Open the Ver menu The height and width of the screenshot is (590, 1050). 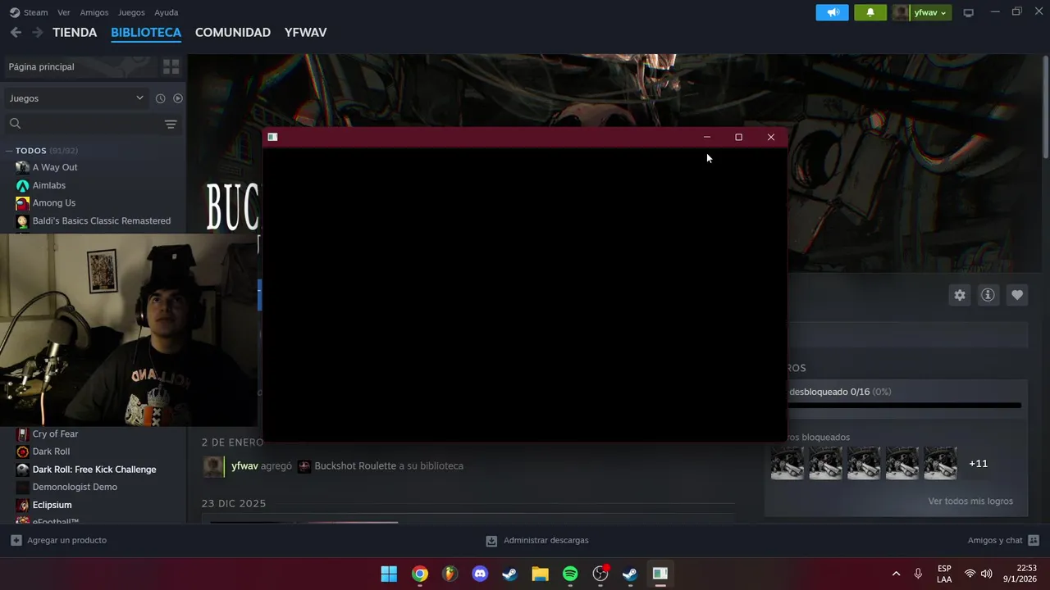64,12
